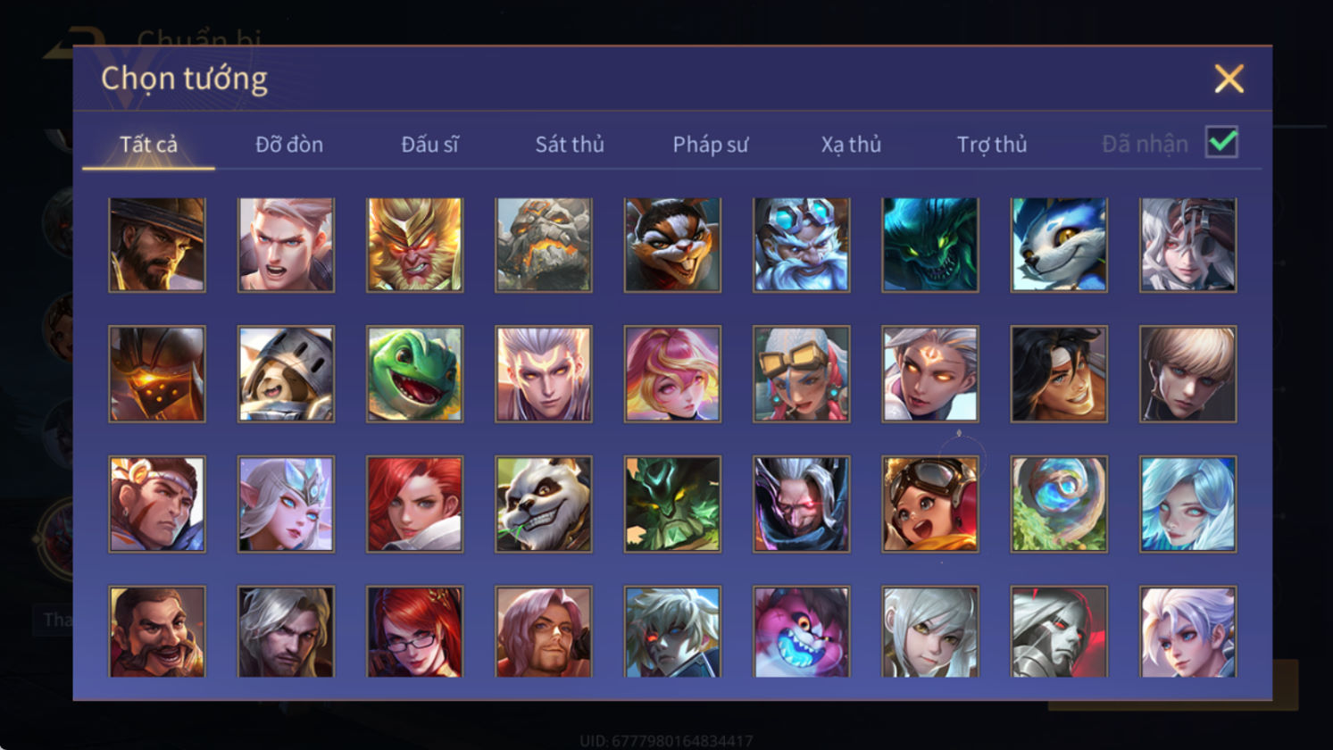Show the Trợ thủ hero list
1333x750 pixels.
click(992, 144)
